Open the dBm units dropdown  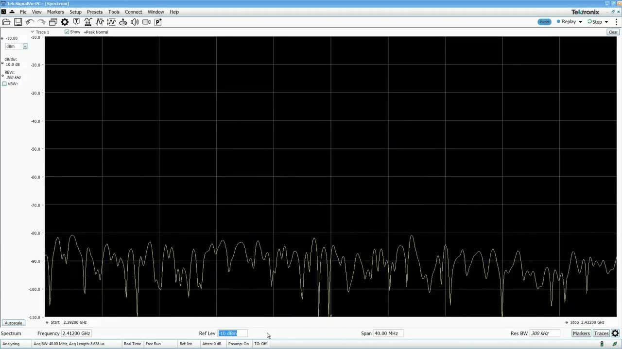(x=24, y=46)
